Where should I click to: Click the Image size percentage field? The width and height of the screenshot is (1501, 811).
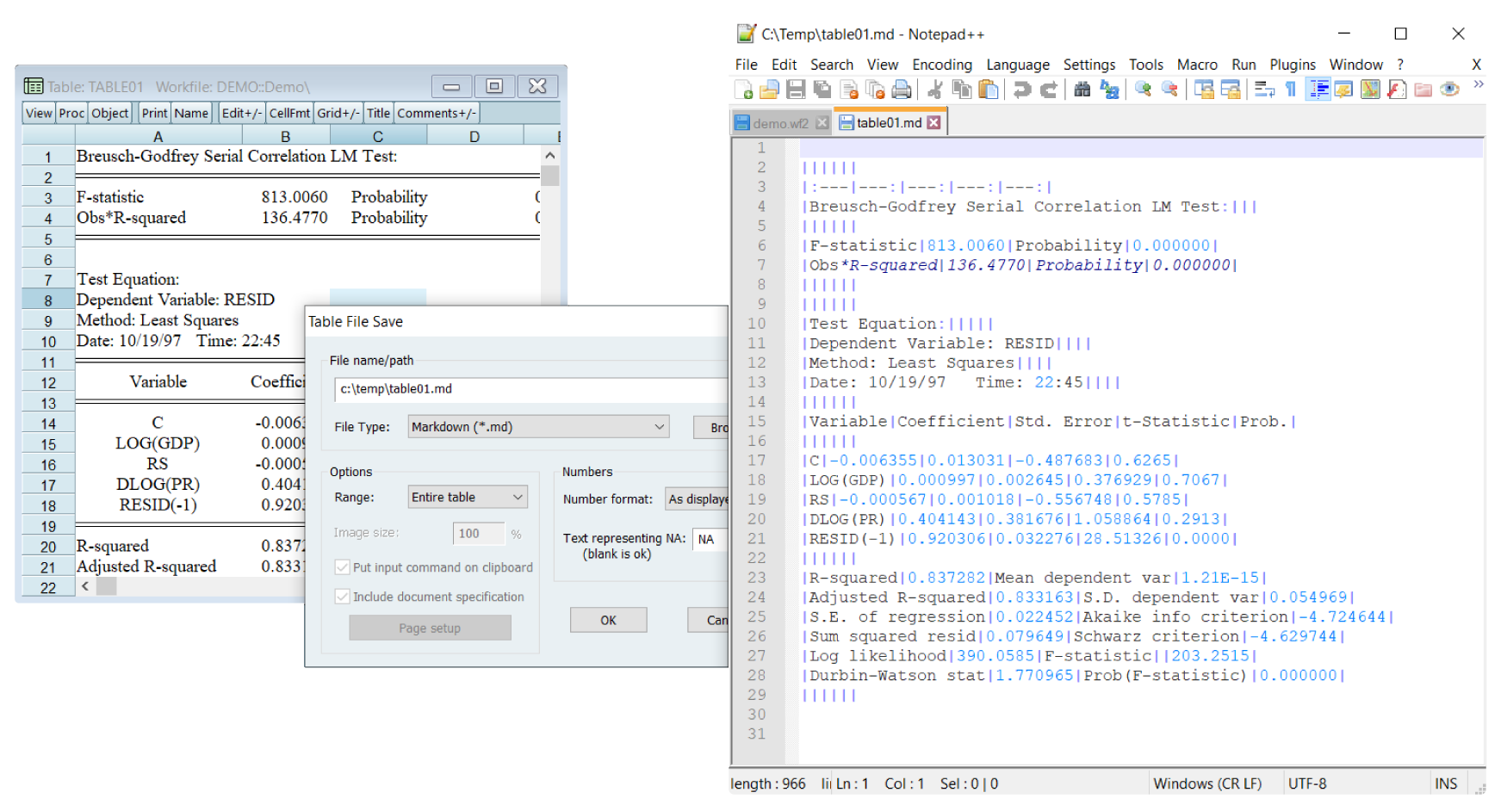pos(479,534)
